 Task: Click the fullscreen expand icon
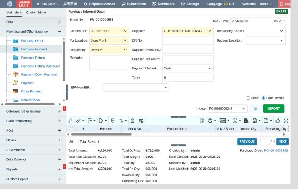(x=286, y=121)
